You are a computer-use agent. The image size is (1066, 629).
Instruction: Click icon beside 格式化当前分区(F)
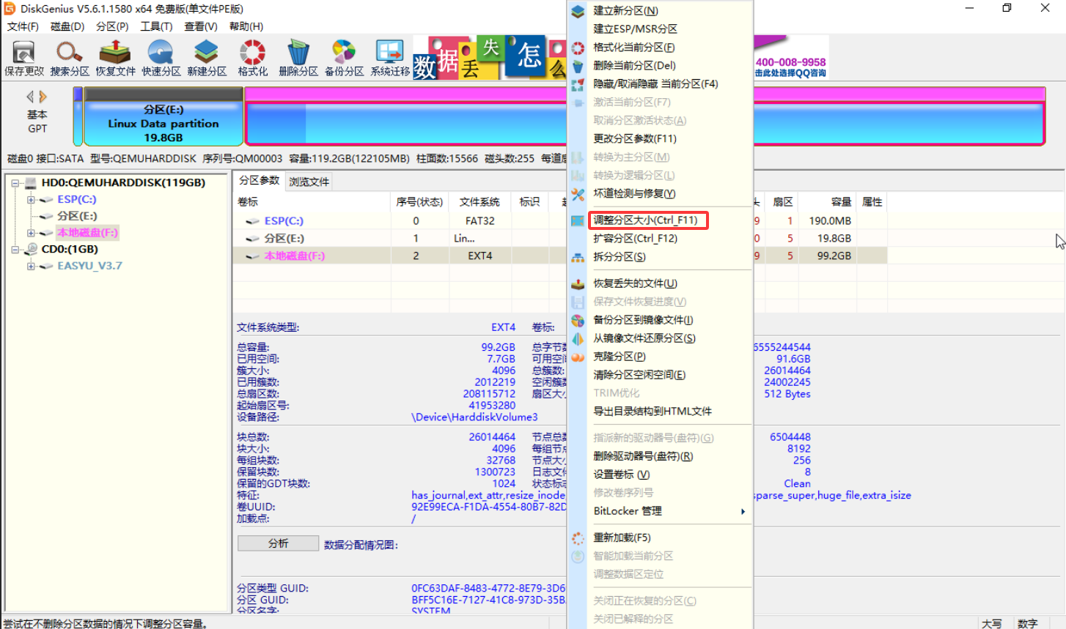tap(578, 48)
